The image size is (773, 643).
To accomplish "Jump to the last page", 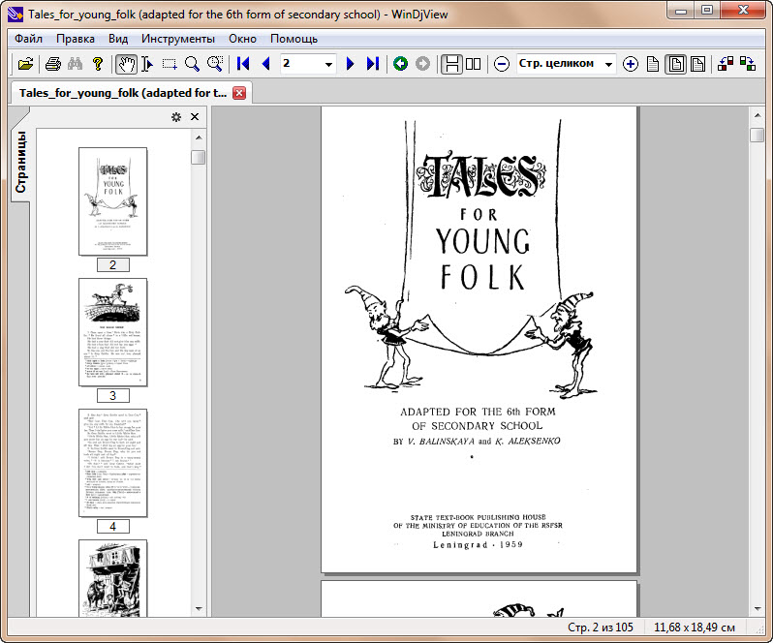I will point(373,64).
